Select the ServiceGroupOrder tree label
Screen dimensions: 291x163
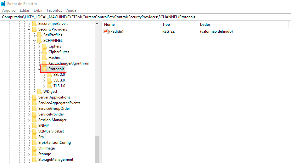click(54, 109)
